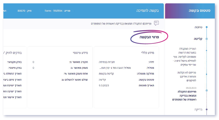
Task: Open the טיוטה stage label
Action: [x=198, y=27]
